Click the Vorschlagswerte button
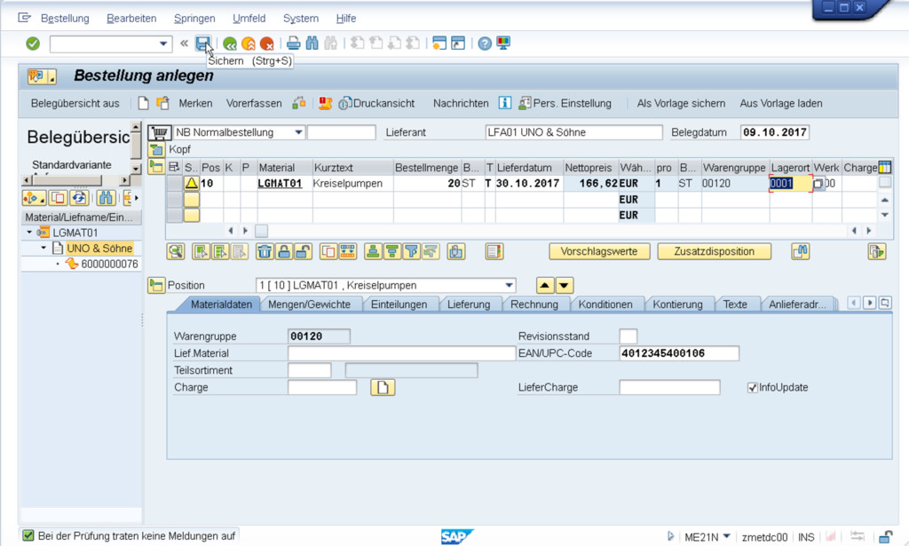Screen dimensions: 909x546 (x=598, y=251)
